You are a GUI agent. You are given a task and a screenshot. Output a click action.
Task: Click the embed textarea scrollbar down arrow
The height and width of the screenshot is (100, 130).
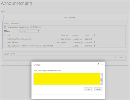pos(101,82)
